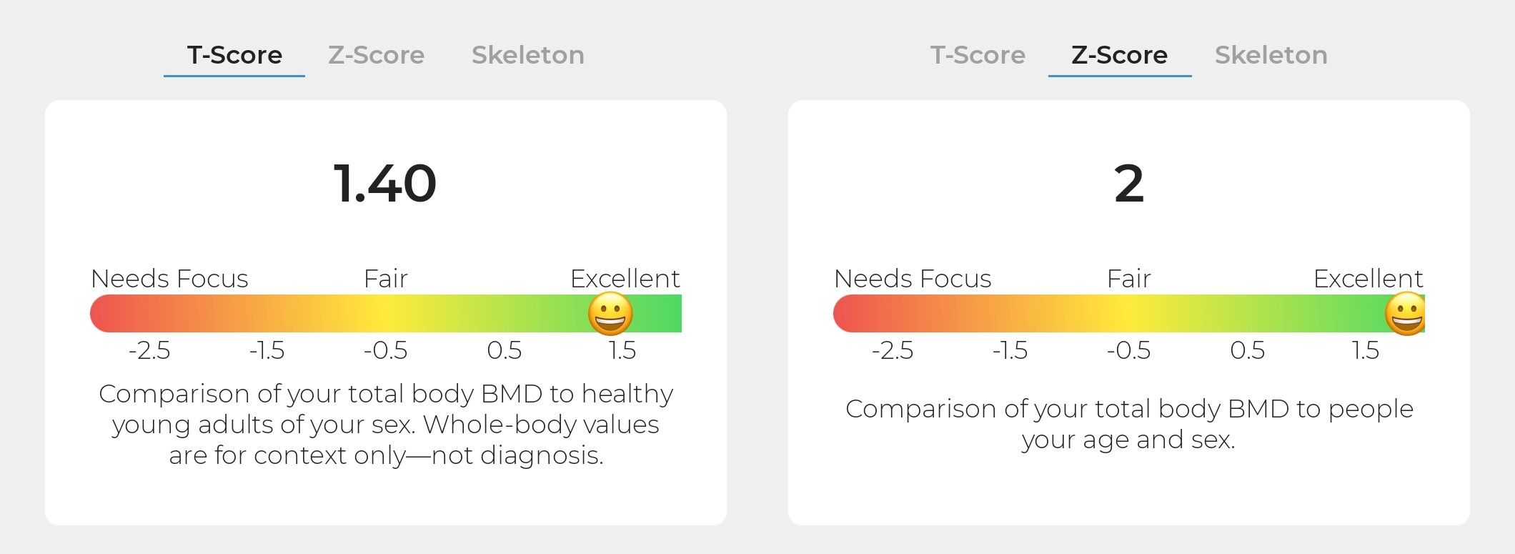
Task: Click the Z-Score value of 2
Action: pos(1129,184)
